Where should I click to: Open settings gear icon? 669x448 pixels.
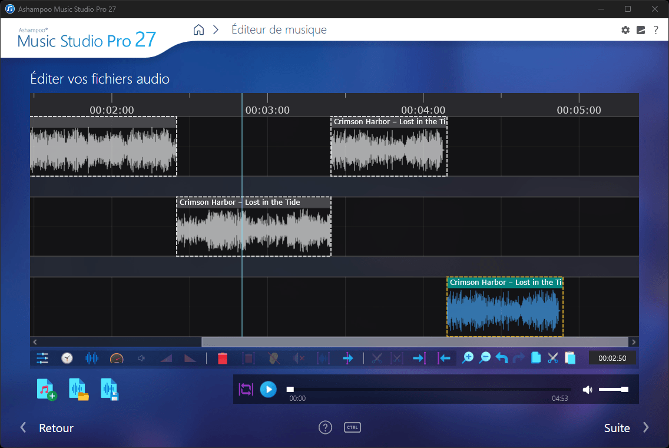click(625, 30)
